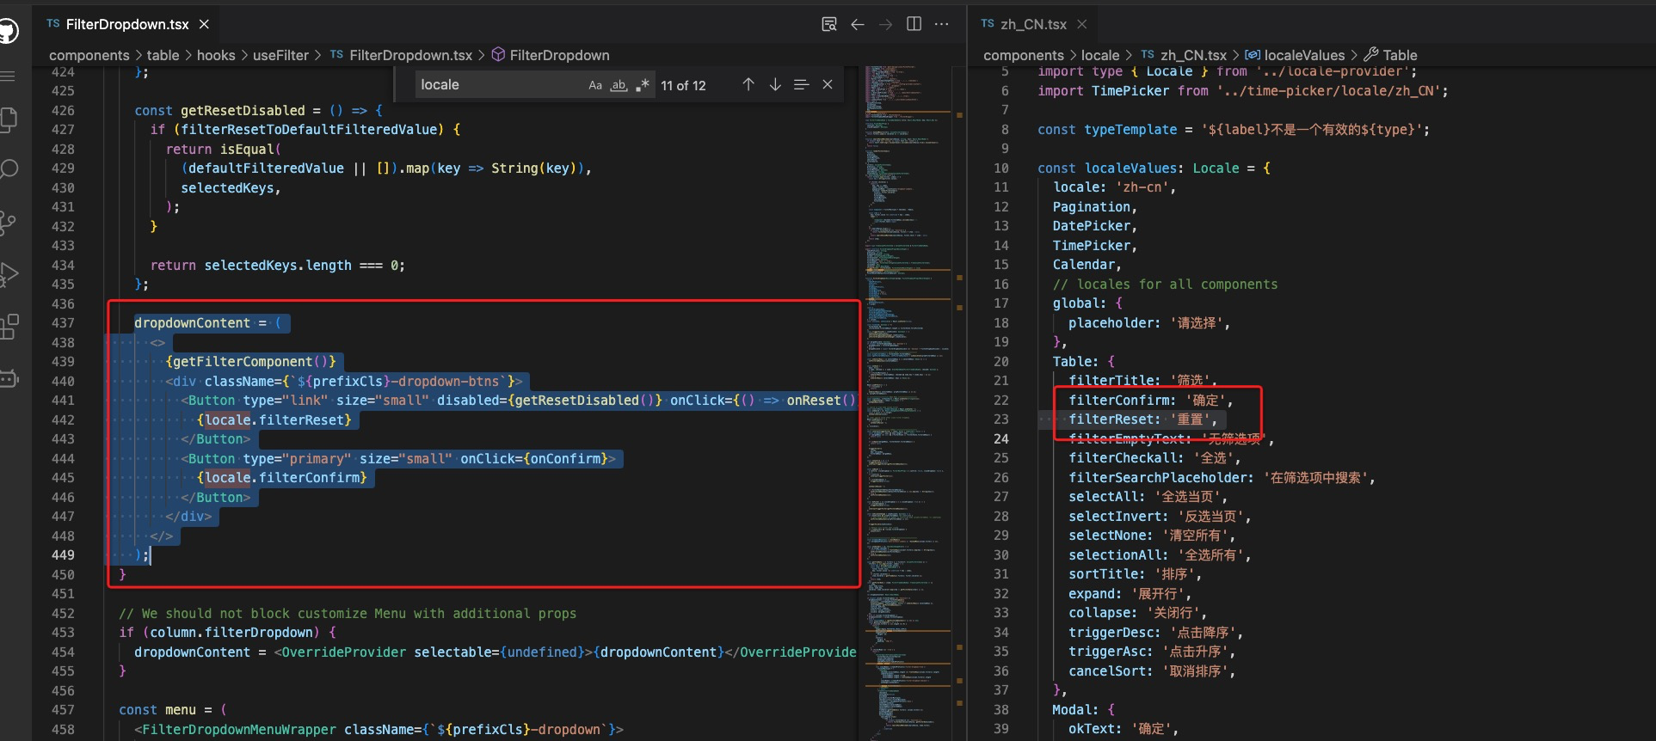Screen dimensions: 1656x741
Task: Click 'filterReset' on line 23
Action: coord(1111,419)
